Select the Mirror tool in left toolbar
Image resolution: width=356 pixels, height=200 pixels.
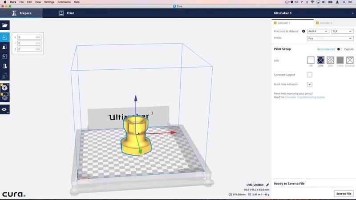pyautogui.click(x=5, y=66)
